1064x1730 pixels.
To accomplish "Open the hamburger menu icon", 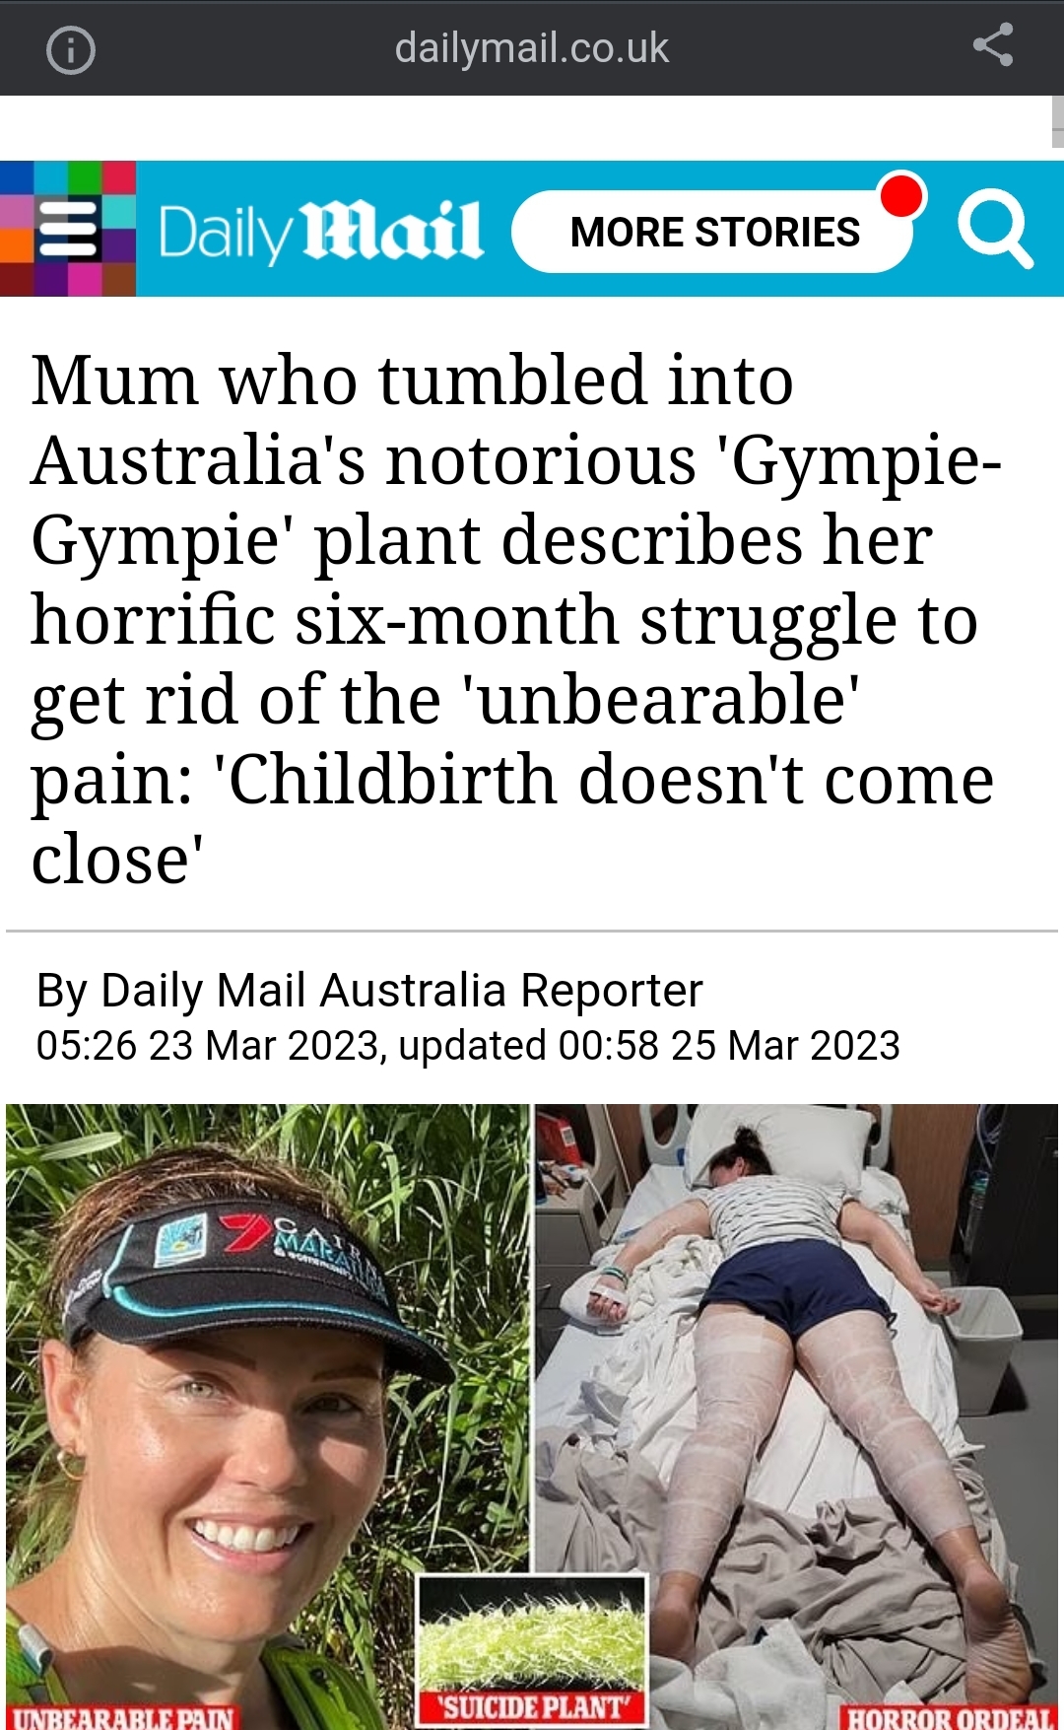I will 68,228.
